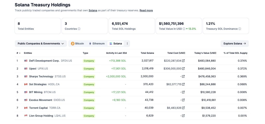This screenshot has height=124, width=265.
Task: Open the Sol Strategies entity row
Action: (x=38, y=84)
